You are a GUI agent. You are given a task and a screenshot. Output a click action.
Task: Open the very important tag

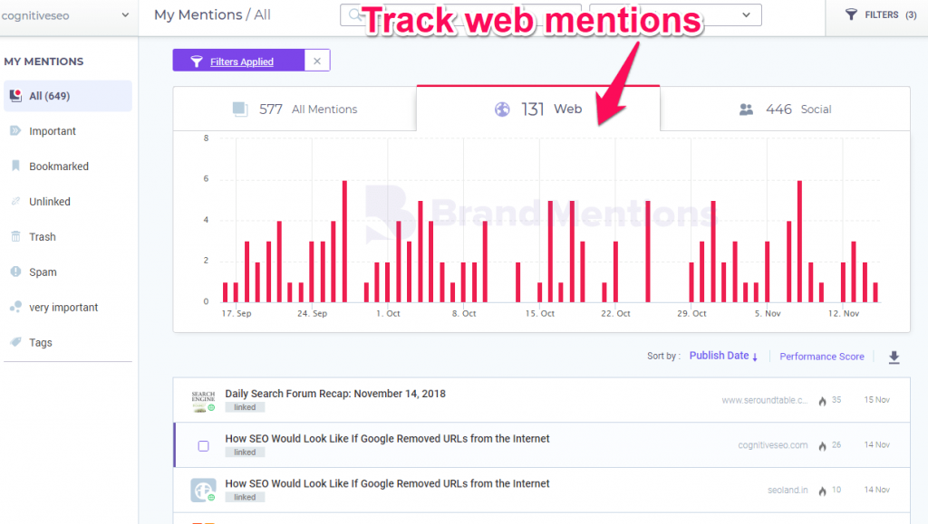tap(63, 307)
